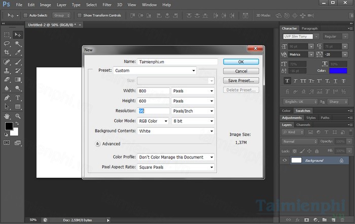Hide the Background layer with eye icon
This screenshot has width=355, height=224.
[x=285, y=161]
